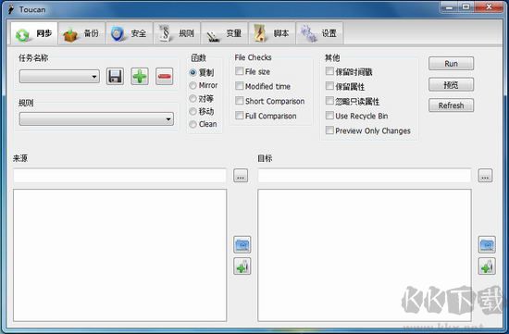The image size is (509, 334).
Task: Click the Run button
Action: click(451, 64)
